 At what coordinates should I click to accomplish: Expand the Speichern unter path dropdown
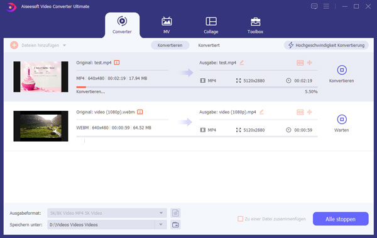(161, 225)
